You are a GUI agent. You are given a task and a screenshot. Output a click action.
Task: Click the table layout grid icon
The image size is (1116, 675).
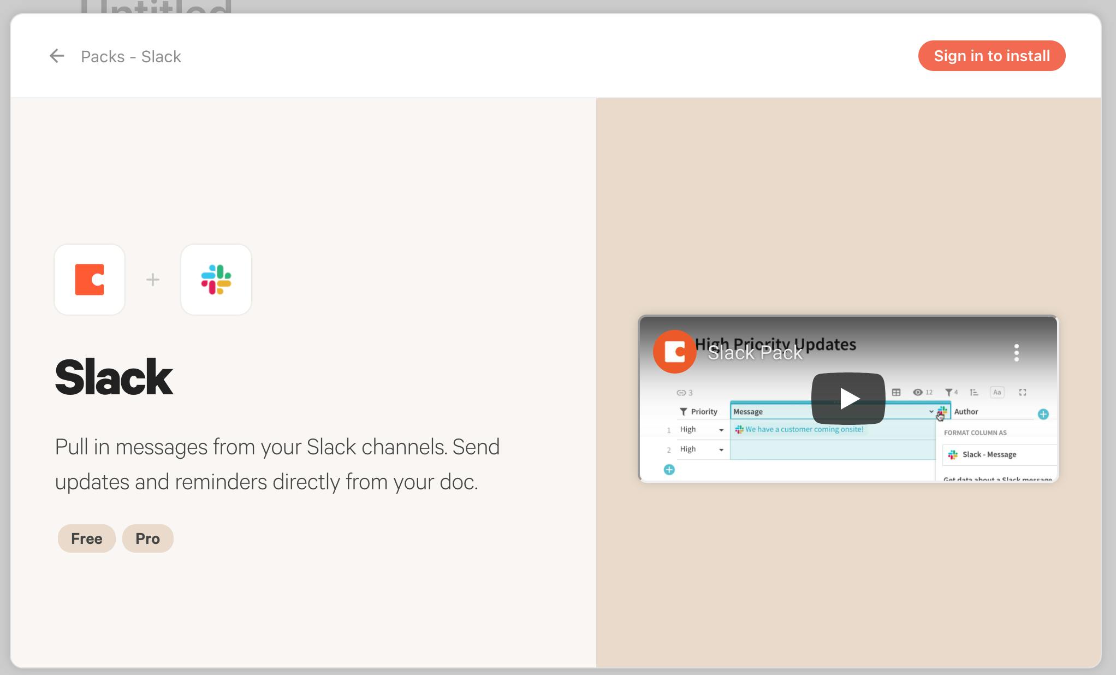pyautogui.click(x=896, y=392)
